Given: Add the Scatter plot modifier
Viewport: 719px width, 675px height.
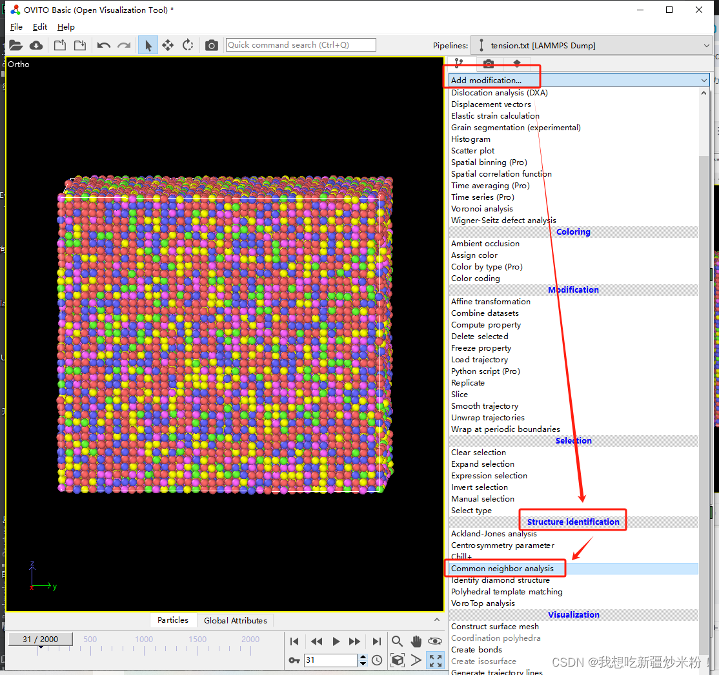Looking at the screenshot, I should coord(472,151).
